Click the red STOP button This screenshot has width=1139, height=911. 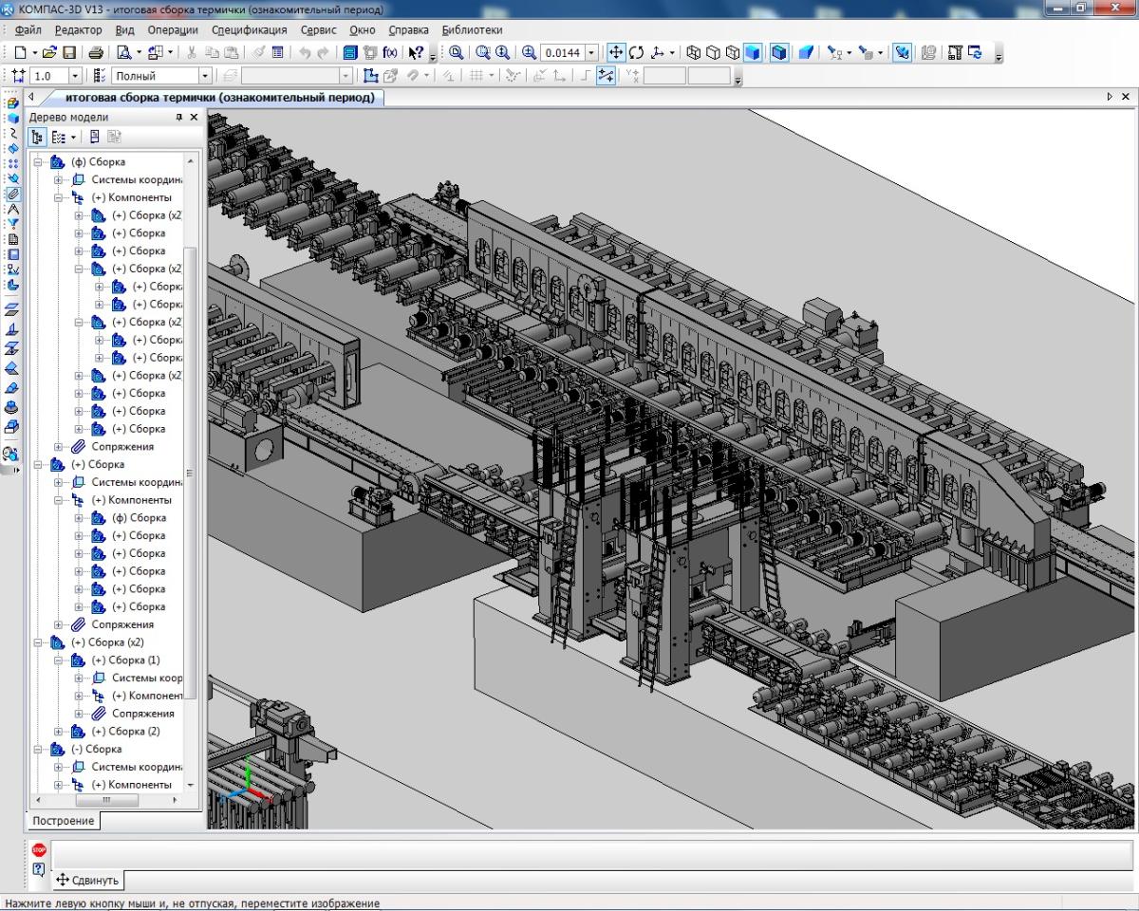[x=39, y=850]
